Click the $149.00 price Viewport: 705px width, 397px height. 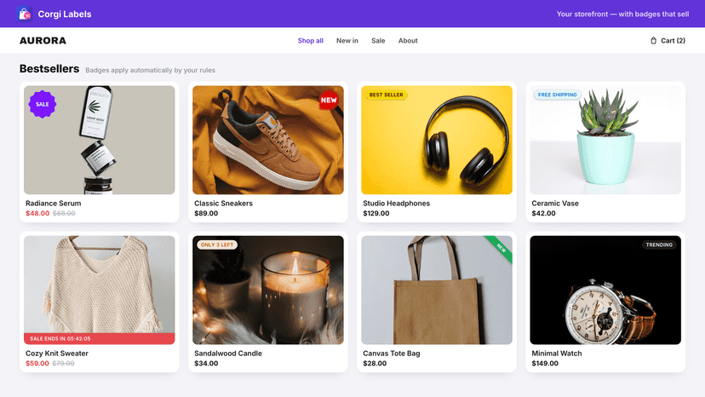[545, 363]
